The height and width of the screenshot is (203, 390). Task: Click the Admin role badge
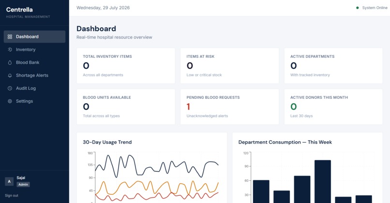(23, 184)
